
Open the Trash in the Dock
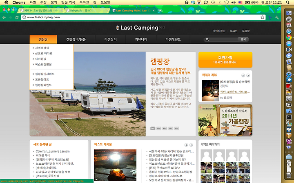click(289, 176)
